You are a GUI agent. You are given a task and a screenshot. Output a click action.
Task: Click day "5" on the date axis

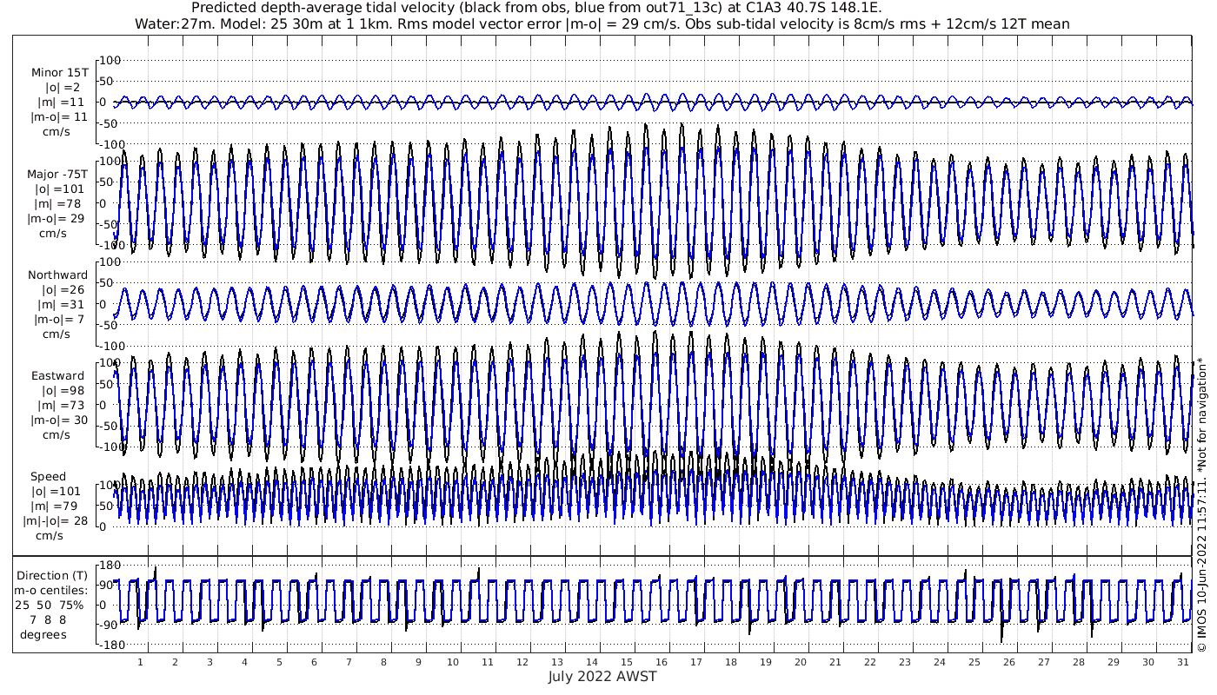point(279,662)
